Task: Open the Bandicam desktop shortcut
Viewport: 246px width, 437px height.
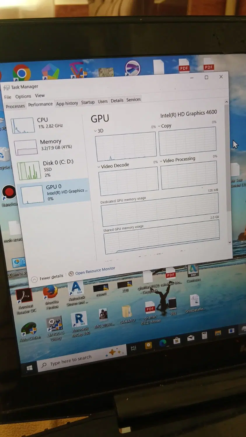Action: [x=9, y=196]
